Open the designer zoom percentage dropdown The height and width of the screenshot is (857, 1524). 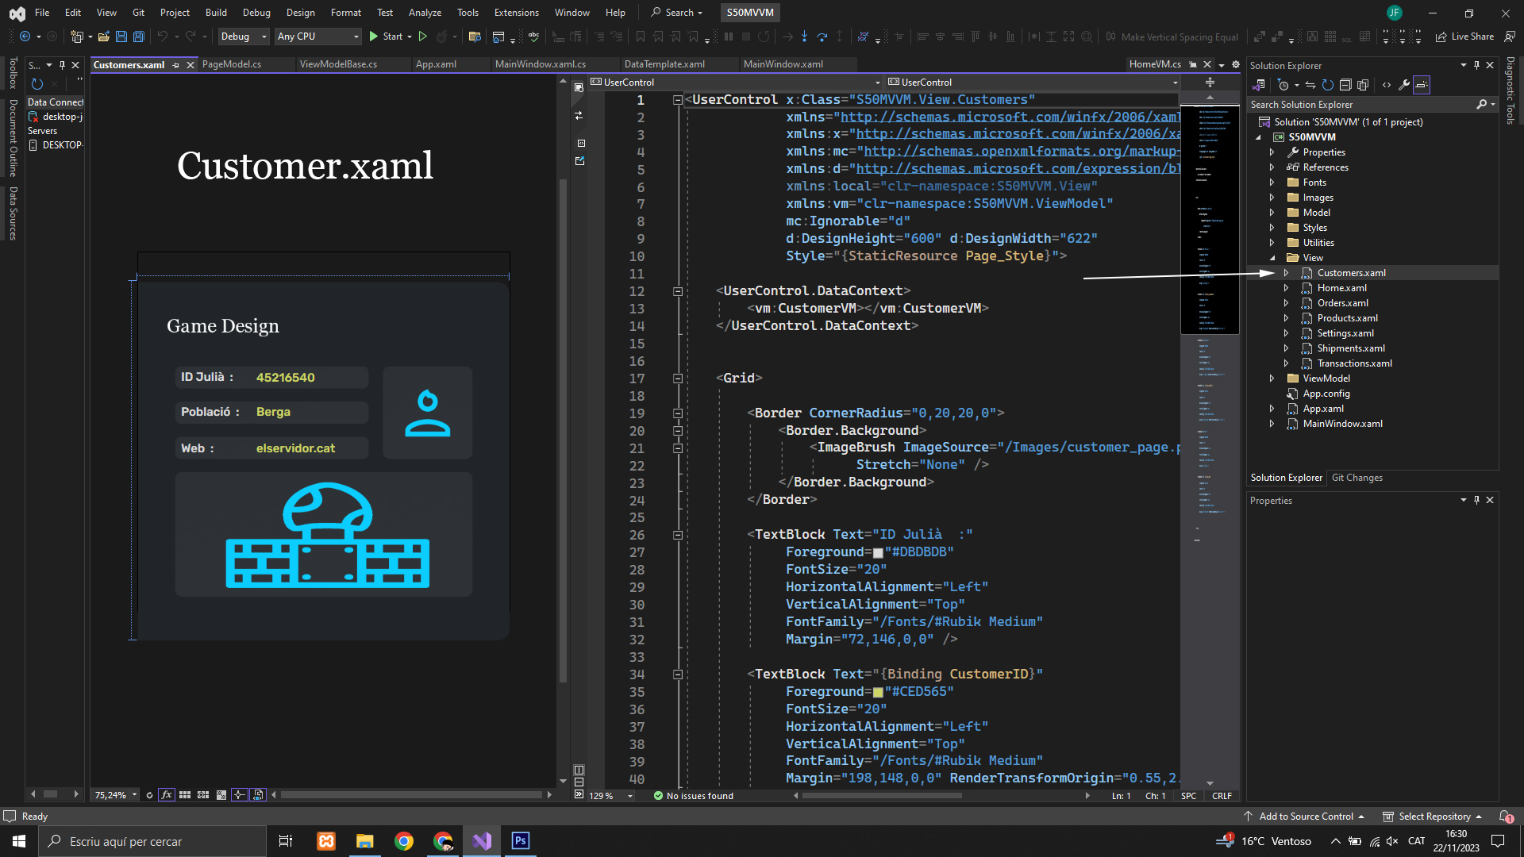(x=134, y=795)
